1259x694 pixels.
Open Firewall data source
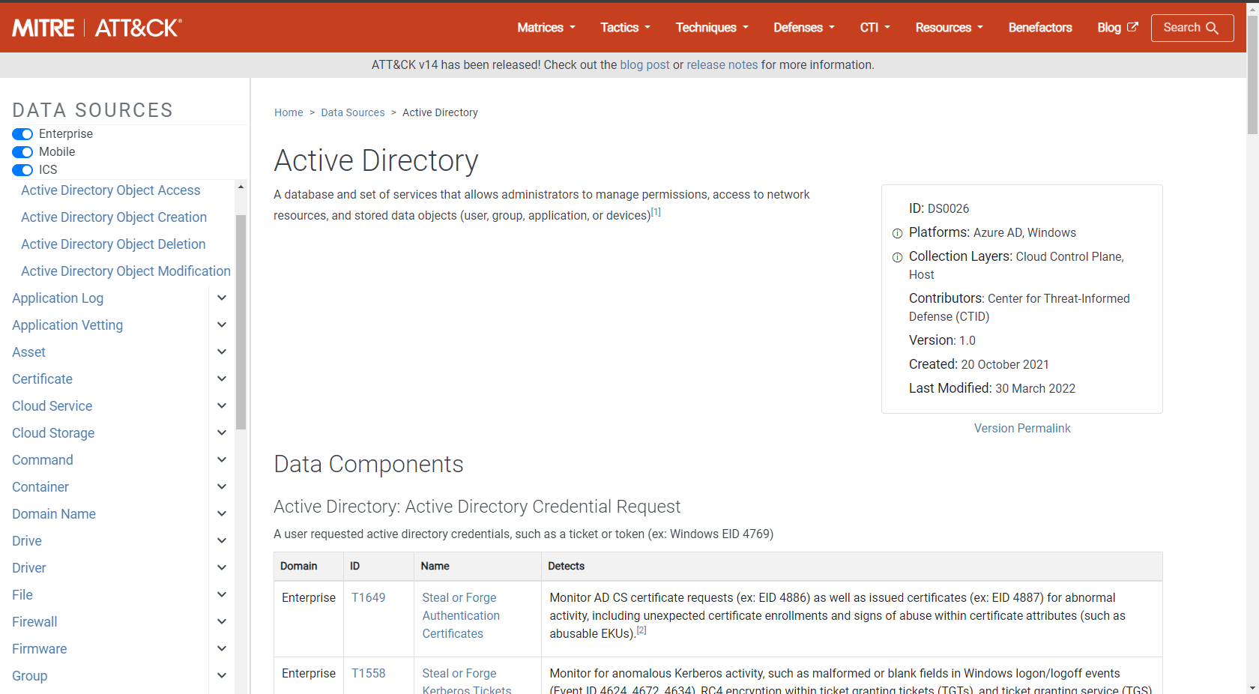tap(34, 622)
